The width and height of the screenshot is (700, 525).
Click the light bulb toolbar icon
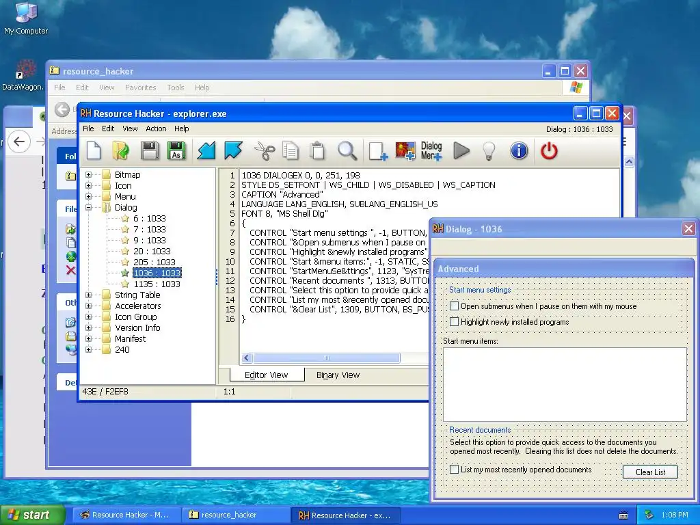pyautogui.click(x=489, y=151)
